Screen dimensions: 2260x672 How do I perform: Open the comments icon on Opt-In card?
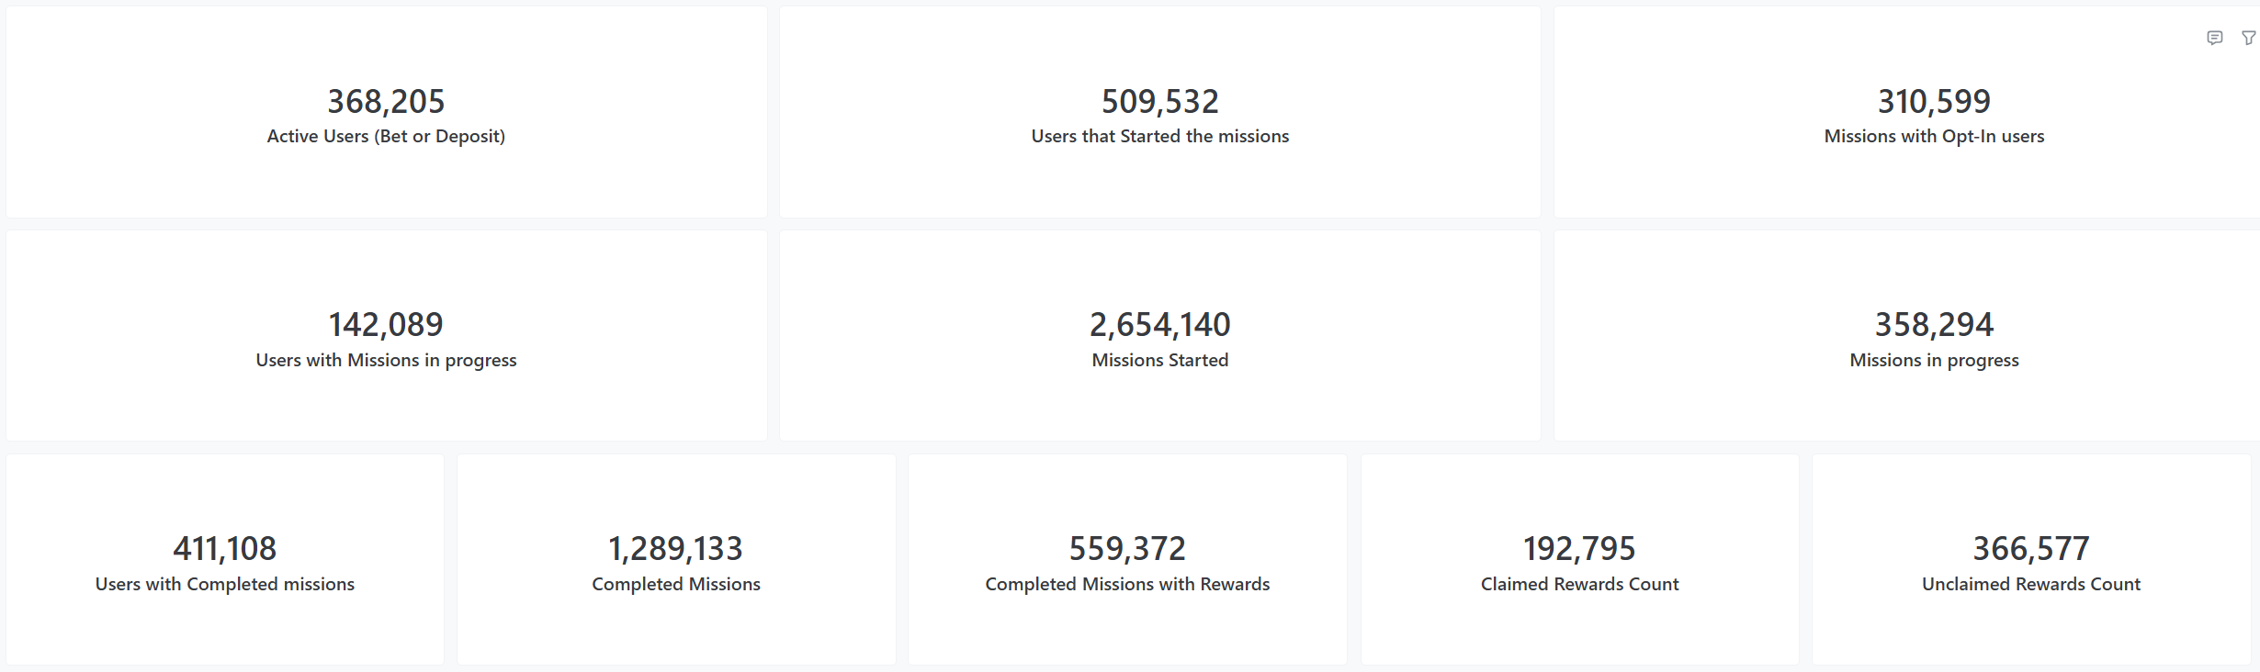pyautogui.click(x=2215, y=38)
